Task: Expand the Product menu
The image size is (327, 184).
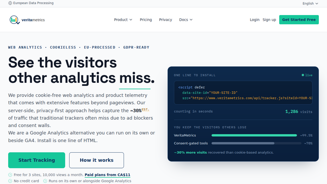Action: coord(123,20)
